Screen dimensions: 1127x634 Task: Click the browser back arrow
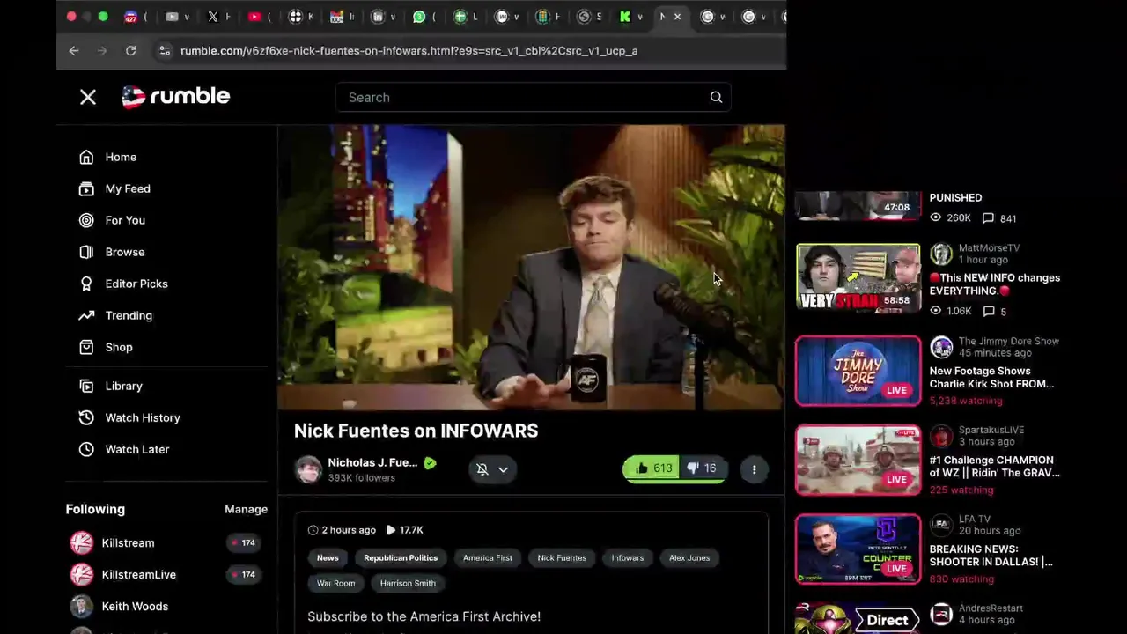(74, 51)
